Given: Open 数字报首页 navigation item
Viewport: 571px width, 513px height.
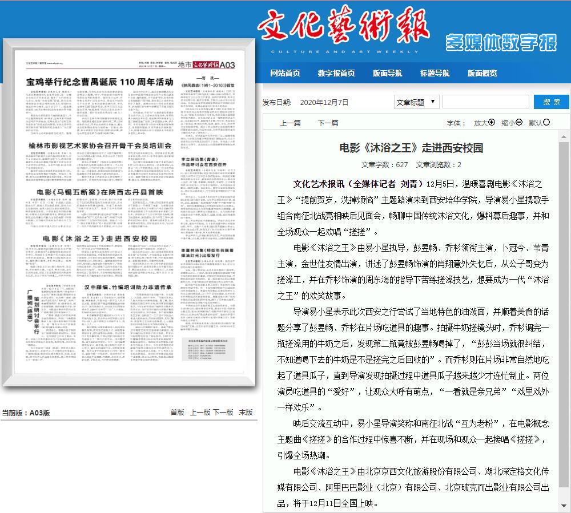Looking at the screenshot, I should tap(336, 73).
